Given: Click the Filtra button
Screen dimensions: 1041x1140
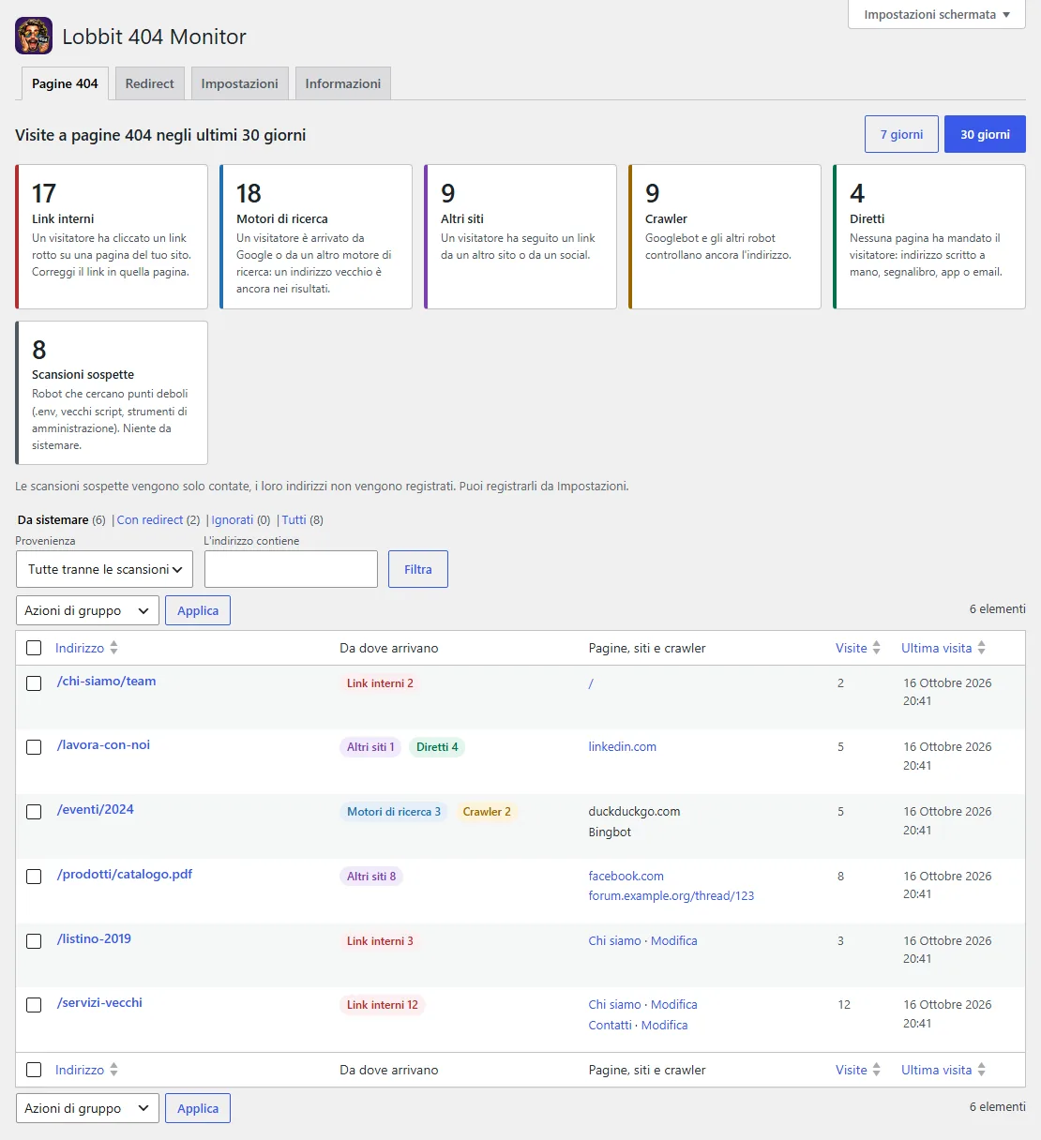Looking at the screenshot, I should (418, 569).
